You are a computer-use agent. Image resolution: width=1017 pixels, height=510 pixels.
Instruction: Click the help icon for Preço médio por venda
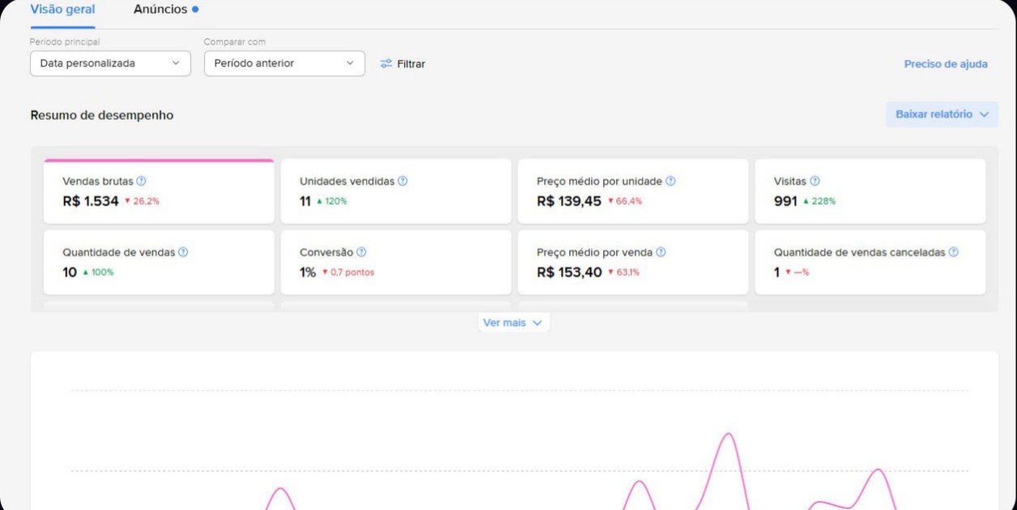coord(661,252)
